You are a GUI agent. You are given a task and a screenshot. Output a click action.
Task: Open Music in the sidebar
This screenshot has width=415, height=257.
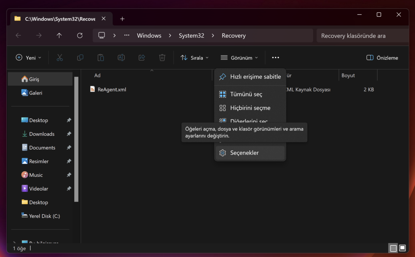pos(40,175)
